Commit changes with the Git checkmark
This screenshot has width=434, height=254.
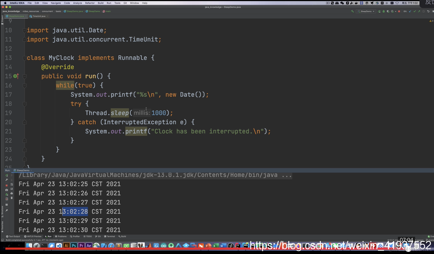pos(415,11)
